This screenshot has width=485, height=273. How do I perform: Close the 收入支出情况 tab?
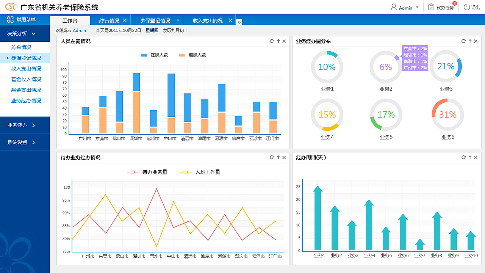231,20
